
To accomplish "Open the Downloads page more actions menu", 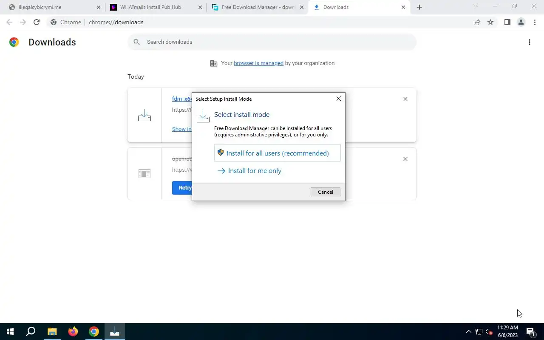I will pos(529,42).
